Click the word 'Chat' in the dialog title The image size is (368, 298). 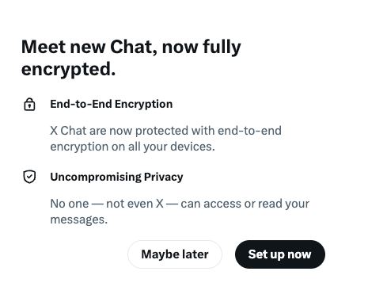[x=131, y=48]
